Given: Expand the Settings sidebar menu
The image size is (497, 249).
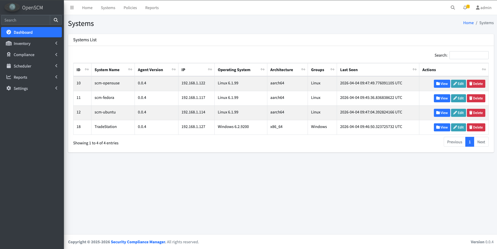Looking at the screenshot, I should pyautogui.click(x=31, y=88).
